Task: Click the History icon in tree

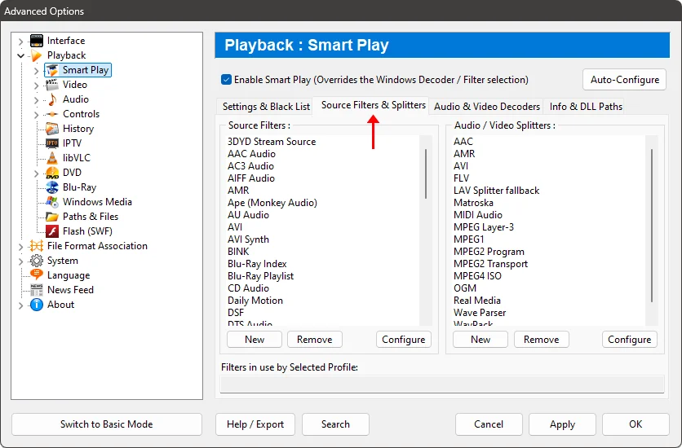Action: point(52,129)
